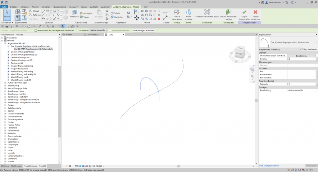Open the Parameter Keine Auswahl dropdown
This screenshot has height=172, width=318.
(x=98, y=31)
